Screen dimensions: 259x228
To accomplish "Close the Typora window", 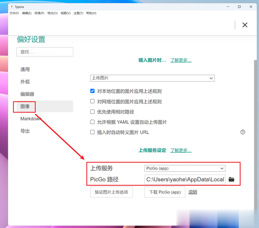I will 251,7.
